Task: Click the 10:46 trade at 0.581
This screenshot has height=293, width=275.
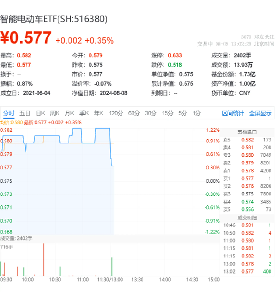Action: [x=247, y=225]
